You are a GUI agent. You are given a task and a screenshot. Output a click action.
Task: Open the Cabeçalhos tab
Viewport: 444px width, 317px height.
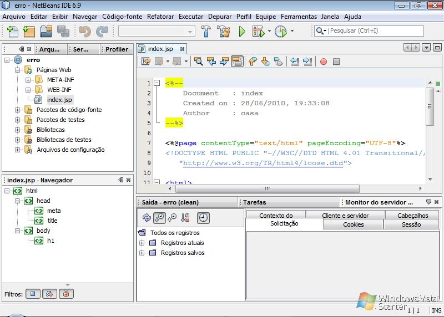click(x=412, y=216)
